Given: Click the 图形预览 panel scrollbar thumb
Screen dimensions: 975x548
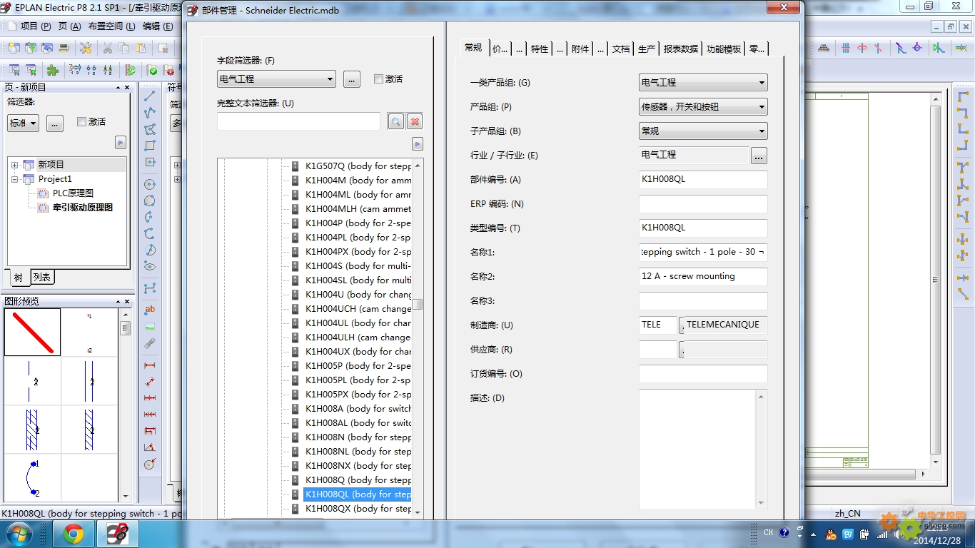Looking at the screenshot, I should [126, 328].
